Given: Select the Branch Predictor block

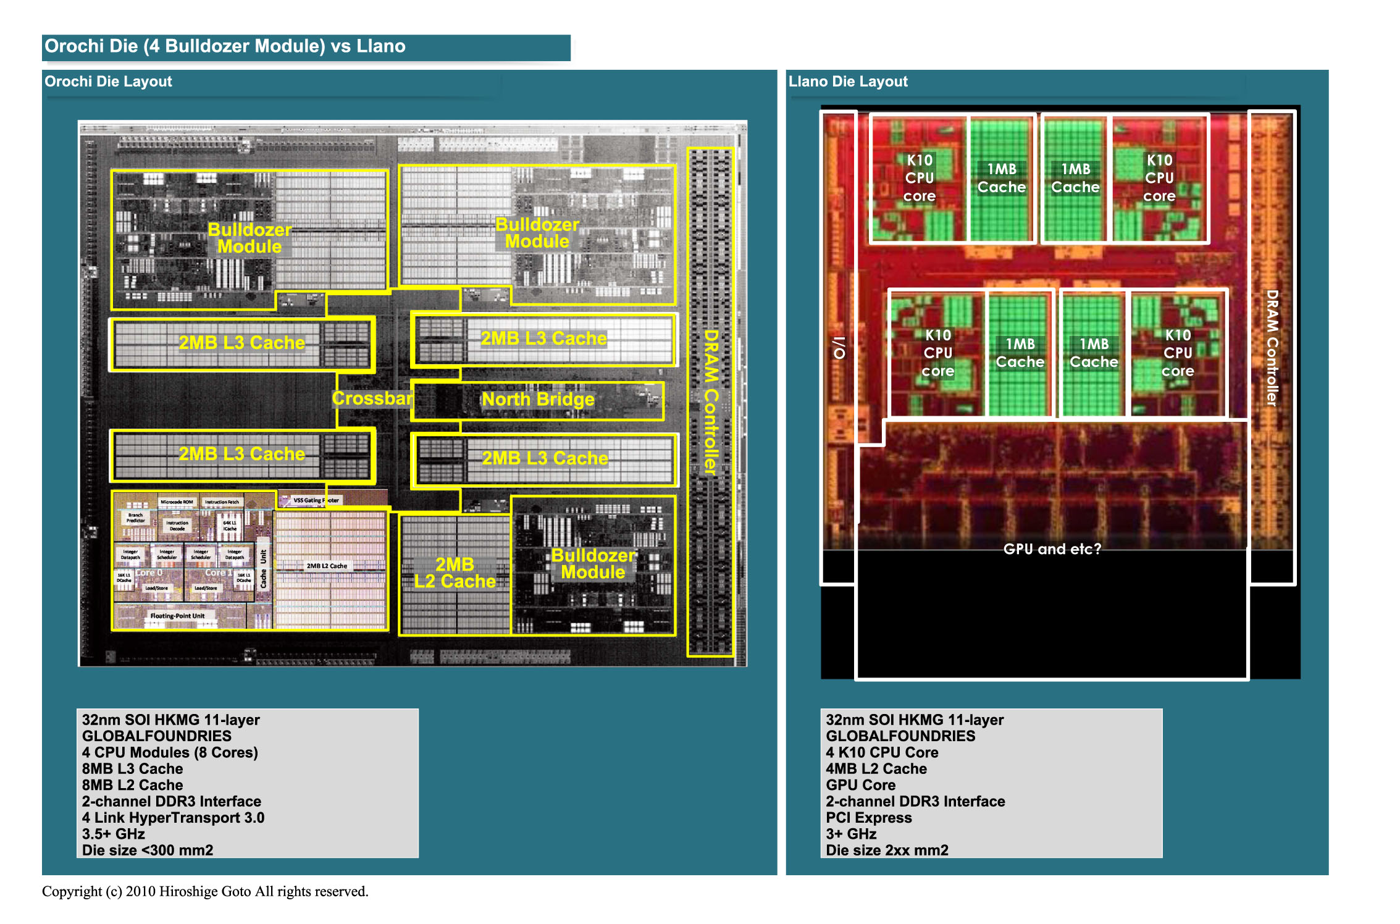Looking at the screenshot, I should click(135, 518).
